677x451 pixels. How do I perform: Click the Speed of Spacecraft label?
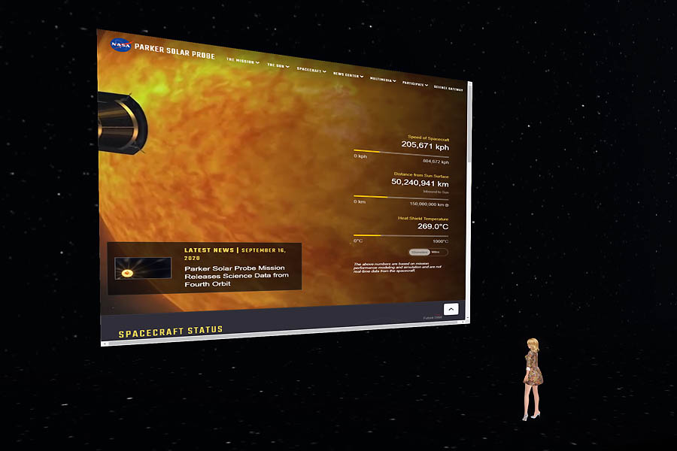pos(428,138)
